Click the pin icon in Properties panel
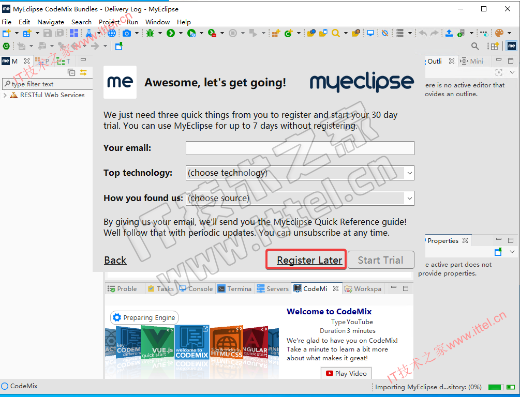The width and height of the screenshot is (520, 397). (498, 252)
